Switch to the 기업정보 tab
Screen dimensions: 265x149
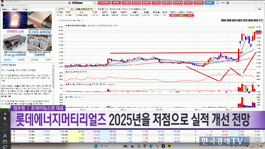point(7,59)
